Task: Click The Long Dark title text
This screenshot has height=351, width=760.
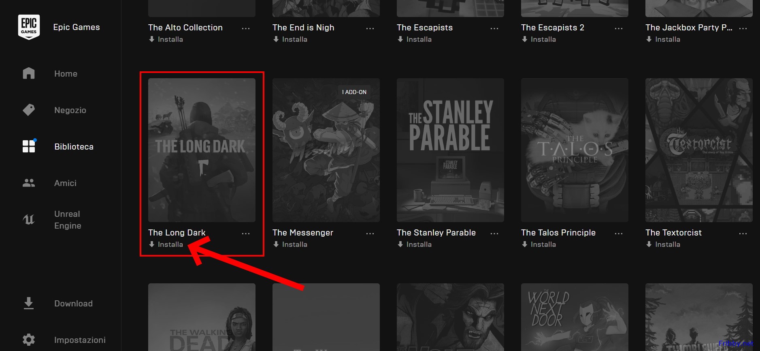Action: 177,233
